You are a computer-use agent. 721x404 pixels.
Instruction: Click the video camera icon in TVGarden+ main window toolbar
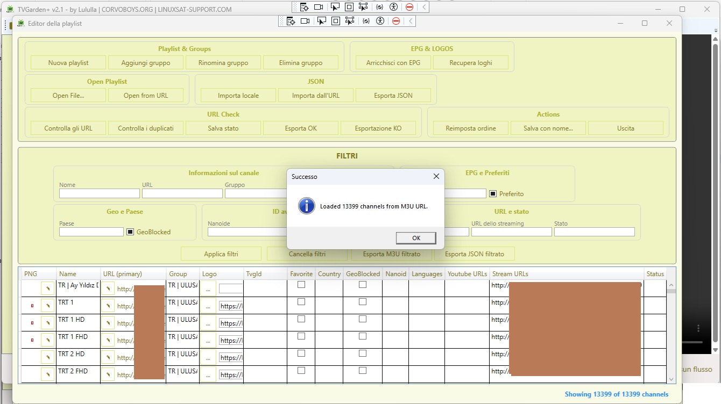tap(319, 7)
